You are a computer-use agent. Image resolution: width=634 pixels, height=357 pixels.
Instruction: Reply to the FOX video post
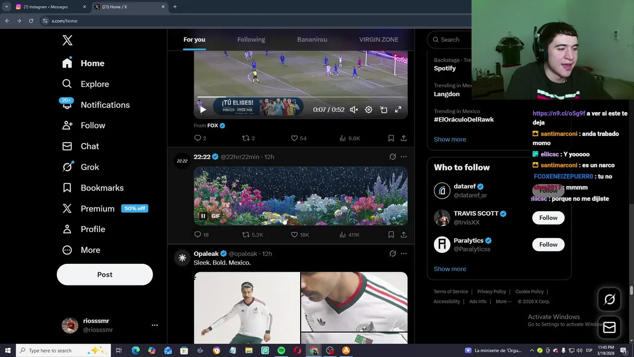click(x=200, y=138)
